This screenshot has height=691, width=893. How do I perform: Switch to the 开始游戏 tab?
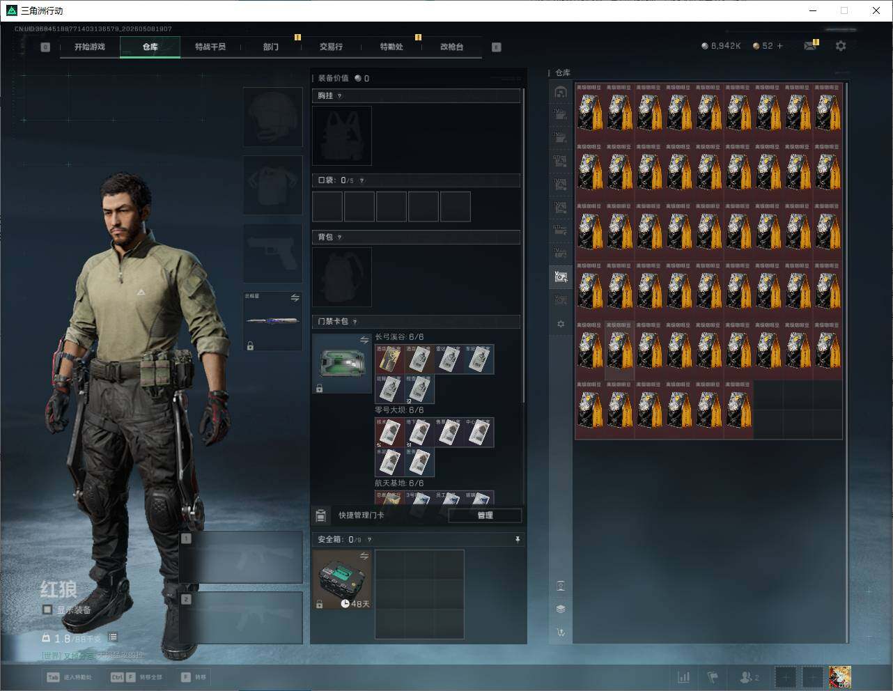(x=90, y=47)
